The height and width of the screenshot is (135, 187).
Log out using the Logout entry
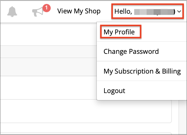(114, 91)
